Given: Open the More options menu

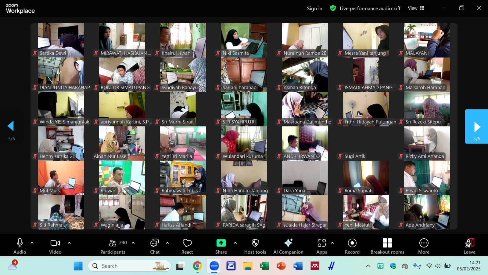Looking at the screenshot, I should [x=424, y=246].
